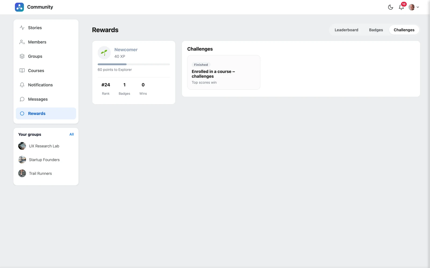This screenshot has height=268, width=430.
Task: Open Stories from the sidebar
Action: [x=46, y=28]
